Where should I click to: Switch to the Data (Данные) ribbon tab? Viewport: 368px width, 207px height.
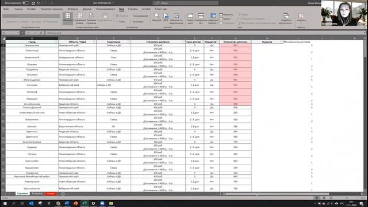(x=87, y=9)
